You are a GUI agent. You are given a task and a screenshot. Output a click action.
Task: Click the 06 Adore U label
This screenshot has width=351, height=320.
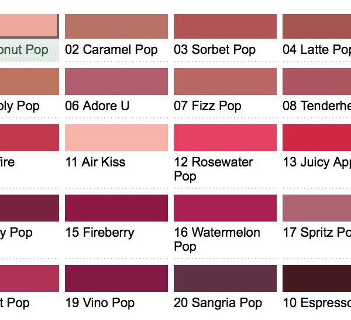[97, 106]
